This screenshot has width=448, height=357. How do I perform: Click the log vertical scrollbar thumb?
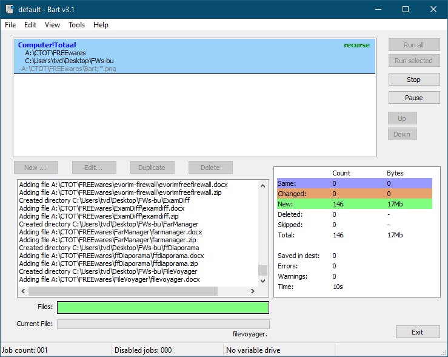point(263,270)
